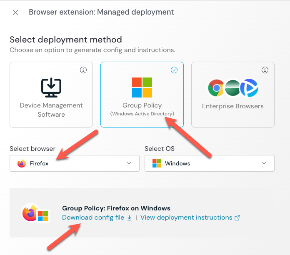Click 'Choose an option to generate config' text

[x=92, y=50]
